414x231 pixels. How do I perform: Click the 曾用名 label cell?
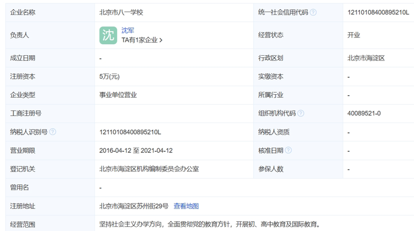[50, 187]
